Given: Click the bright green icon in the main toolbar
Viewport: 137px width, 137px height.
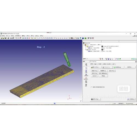Looking at the screenshot, I should (85, 38).
